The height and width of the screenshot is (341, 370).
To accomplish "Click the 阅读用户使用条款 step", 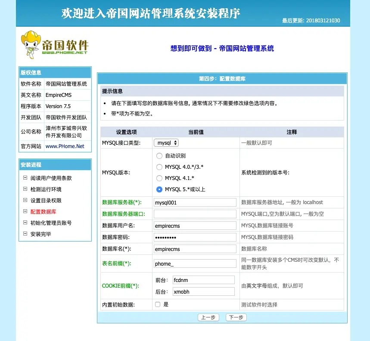I will pyautogui.click(x=51, y=178).
